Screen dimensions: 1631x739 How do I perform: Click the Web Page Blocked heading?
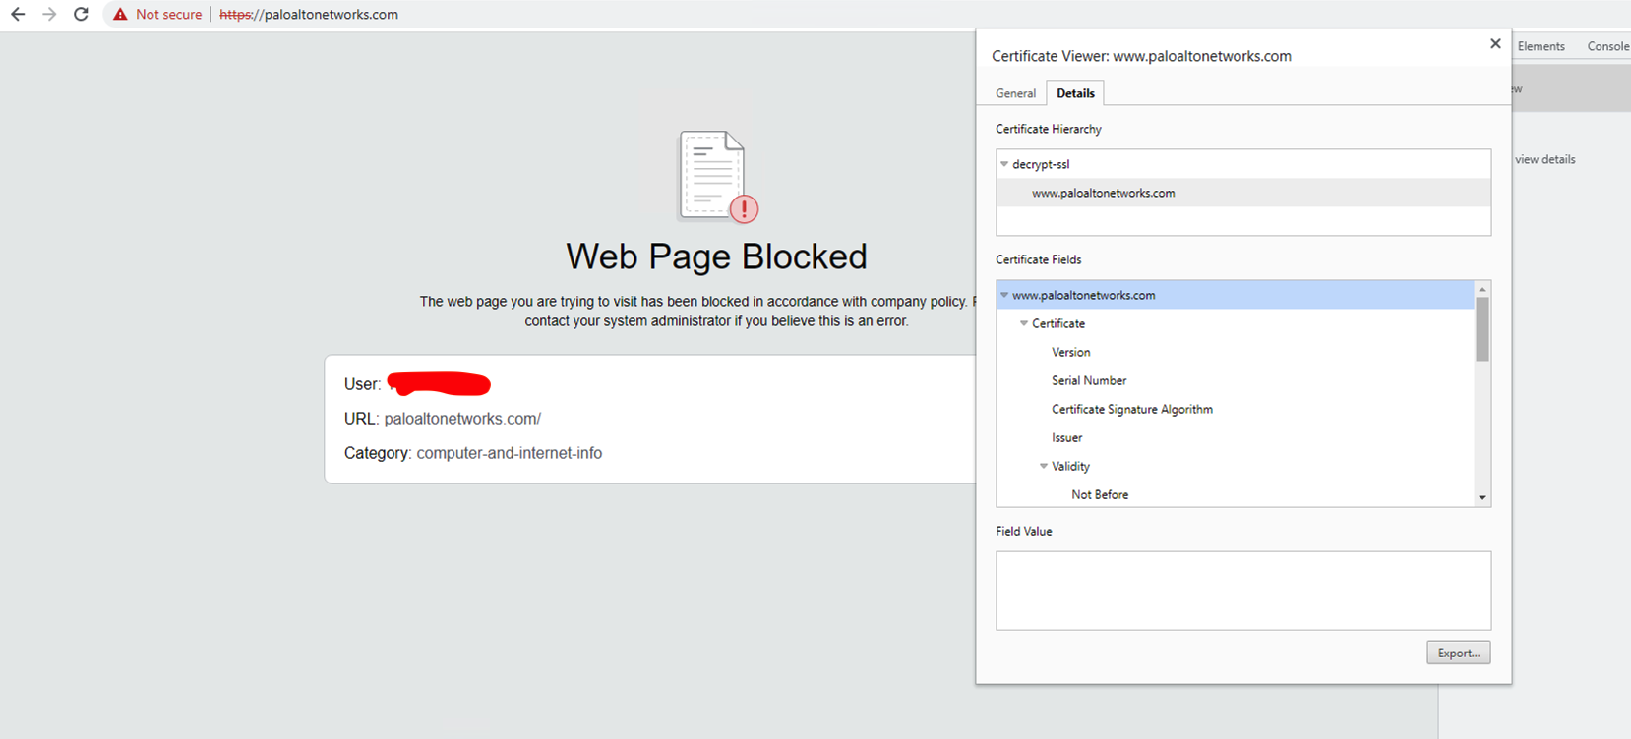716,256
